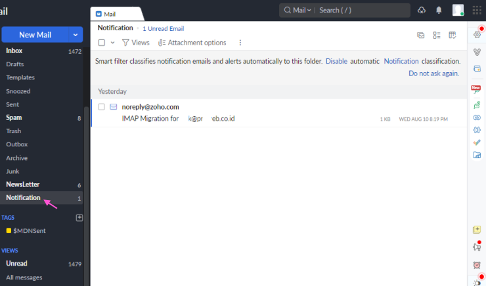This screenshot has height=286, width=486.
Task: Open the megaphone announcements icon
Action: [477, 247]
